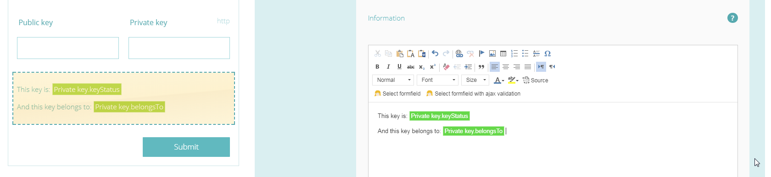Click the Private key.keyStatus tag in form preview
Screen dimensions: 771x177
pos(87,90)
